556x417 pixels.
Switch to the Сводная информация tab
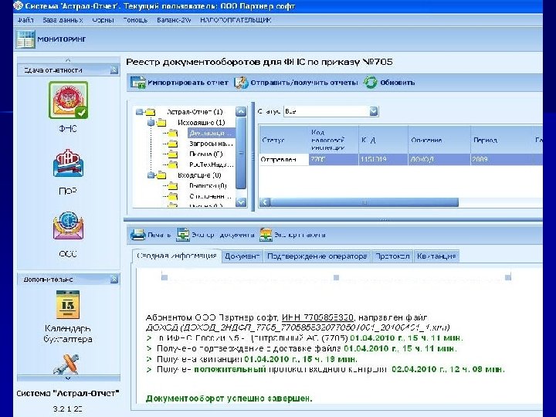177,256
